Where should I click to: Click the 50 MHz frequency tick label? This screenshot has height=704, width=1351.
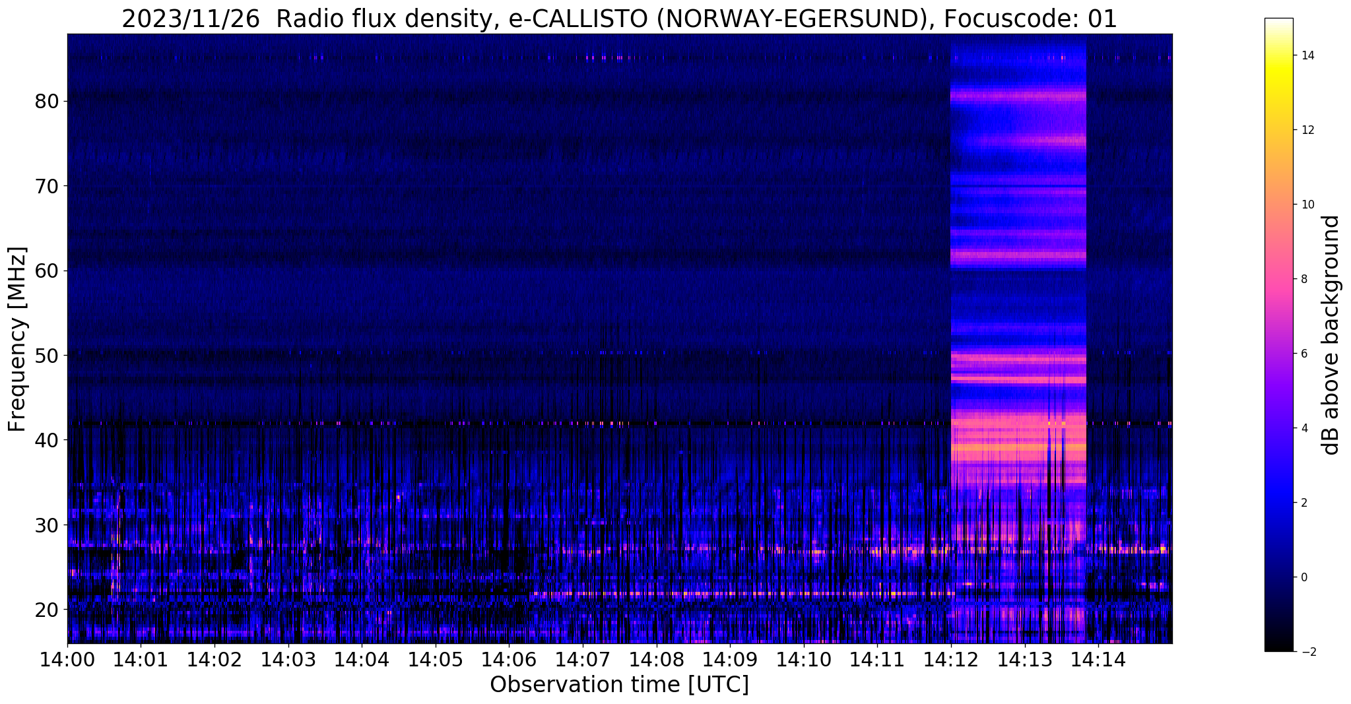point(47,356)
